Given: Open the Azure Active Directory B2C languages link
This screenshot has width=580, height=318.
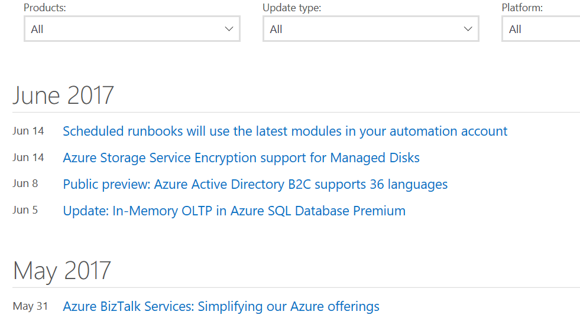Looking at the screenshot, I should 255,184.
